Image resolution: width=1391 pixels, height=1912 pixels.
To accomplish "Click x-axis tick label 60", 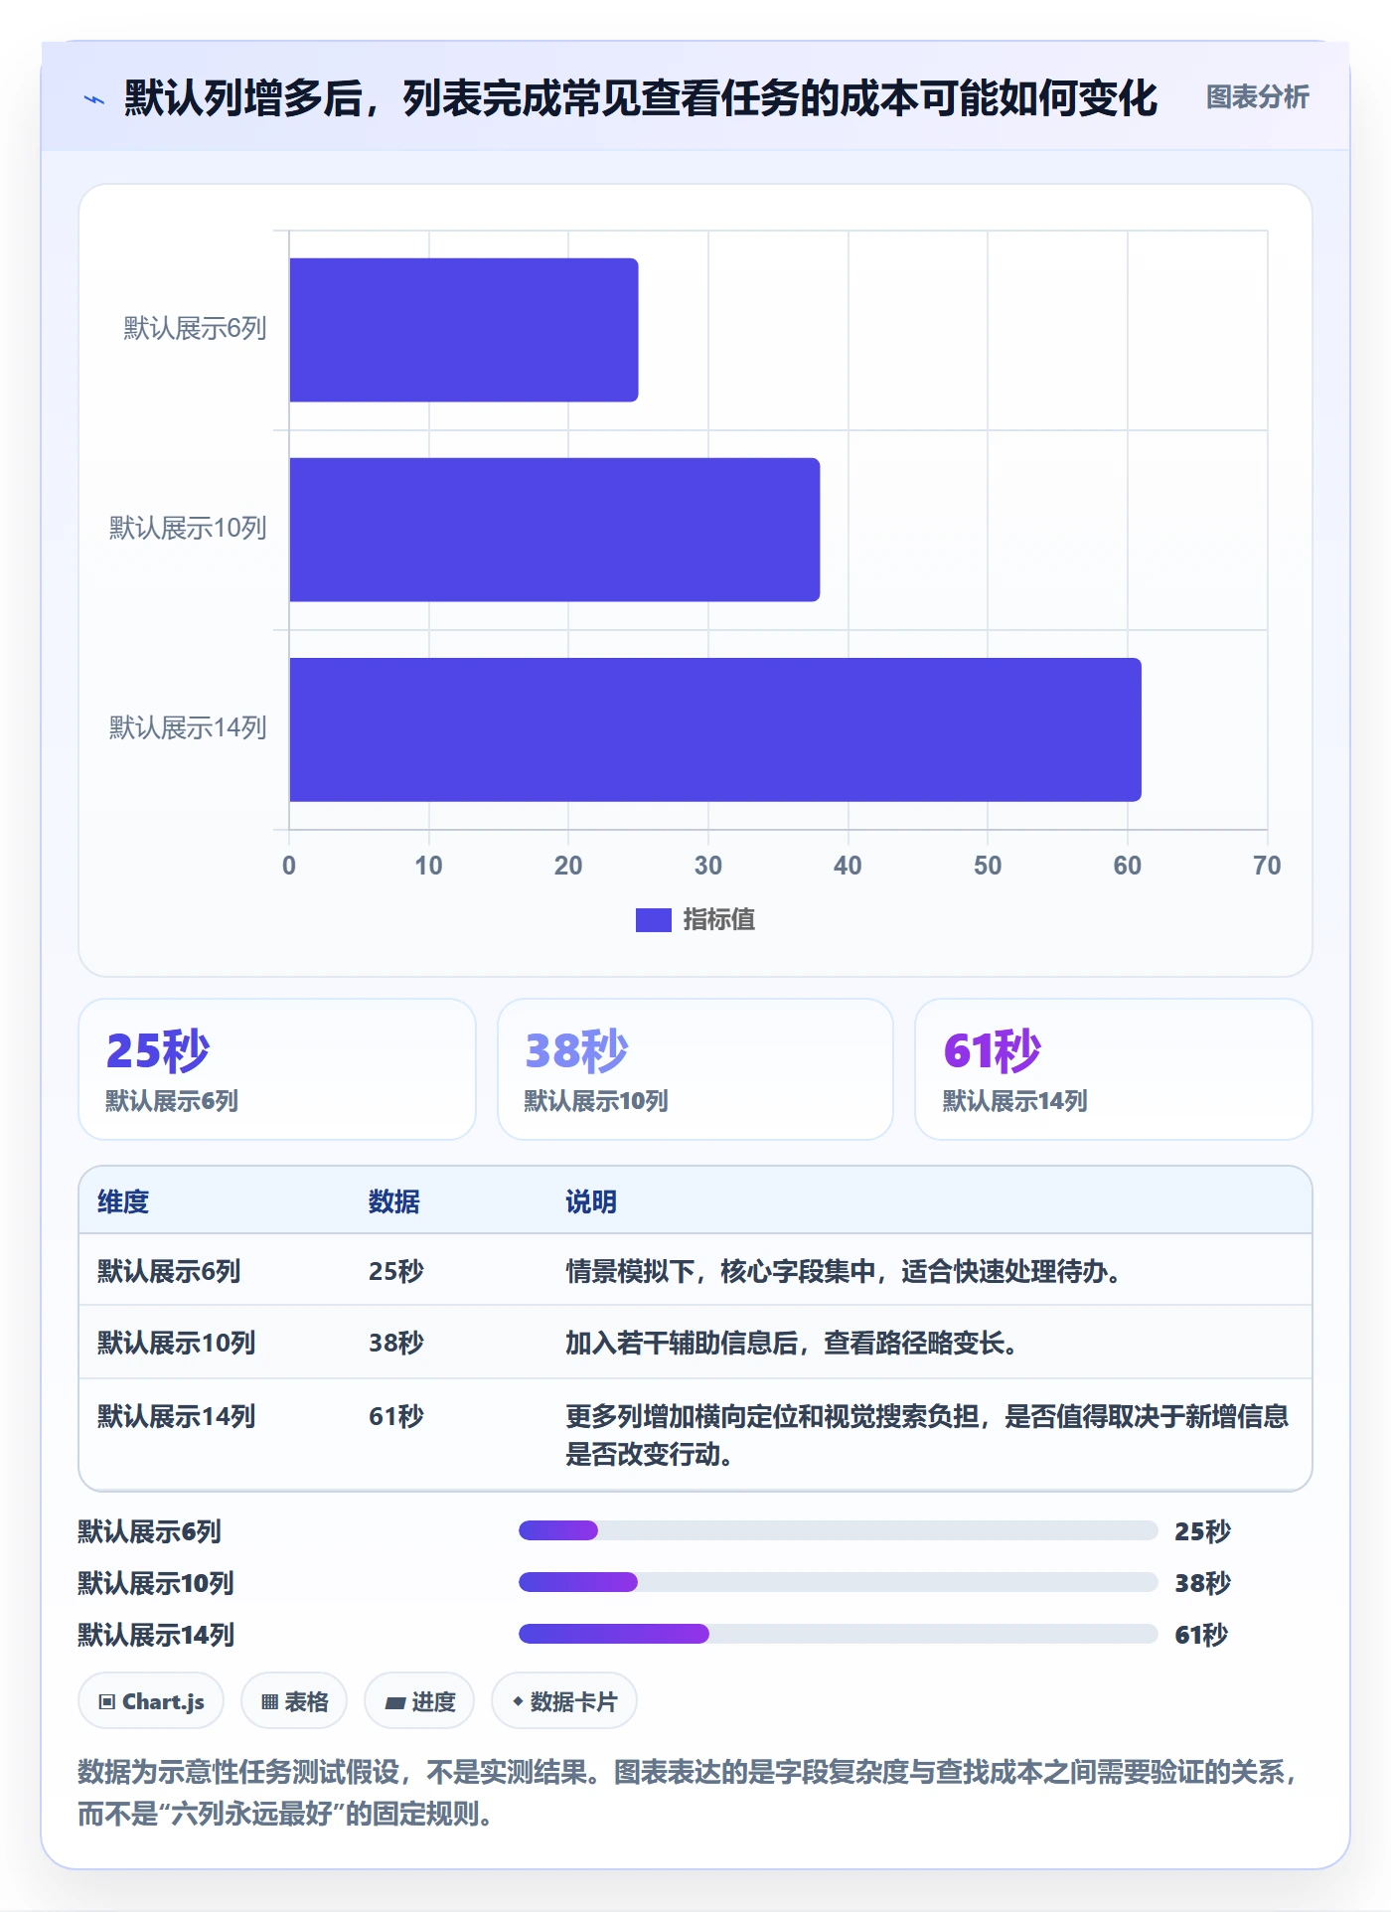I will (1128, 866).
